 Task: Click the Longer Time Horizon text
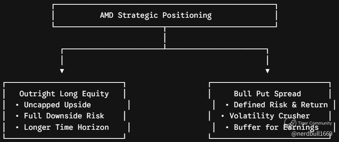click(x=66, y=127)
